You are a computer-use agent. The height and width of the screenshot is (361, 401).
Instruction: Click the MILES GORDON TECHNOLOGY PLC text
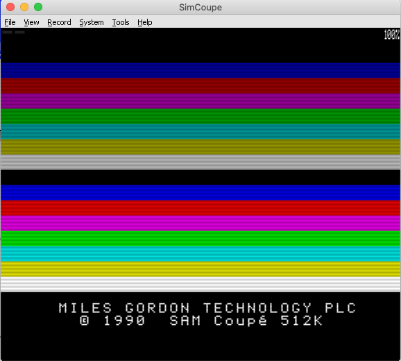click(207, 308)
